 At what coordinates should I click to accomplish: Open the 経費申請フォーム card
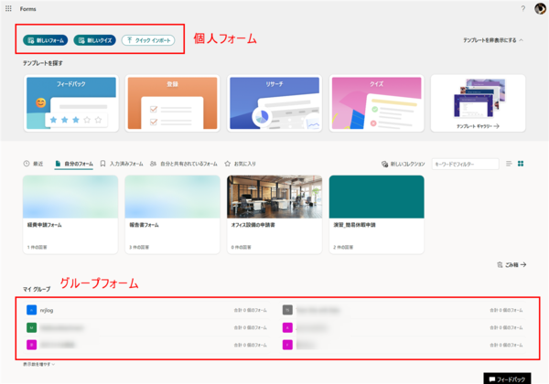click(x=70, y=214)
